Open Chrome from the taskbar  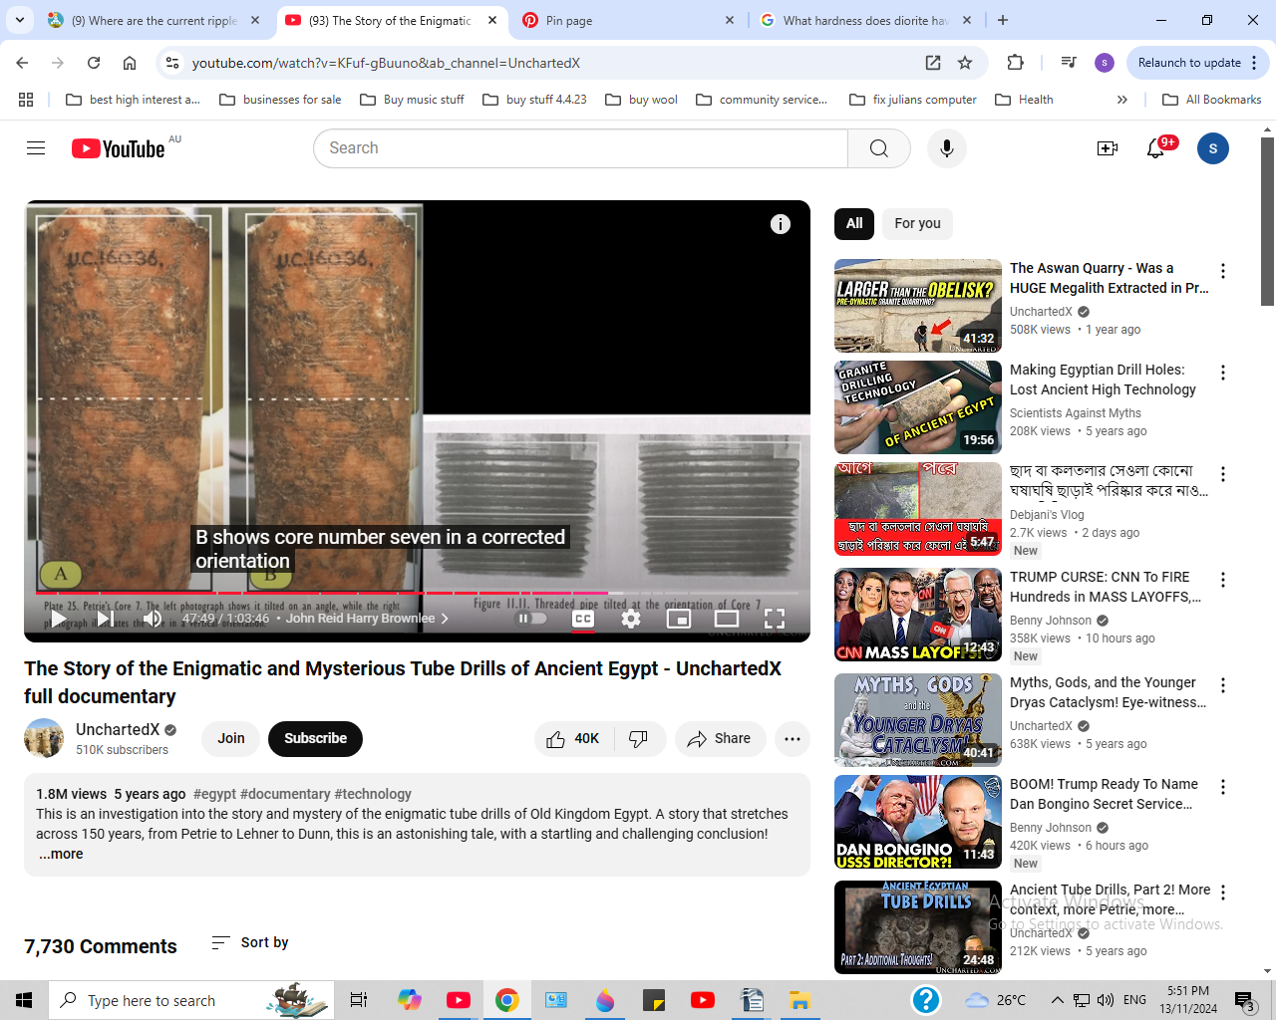[506, 1000]
